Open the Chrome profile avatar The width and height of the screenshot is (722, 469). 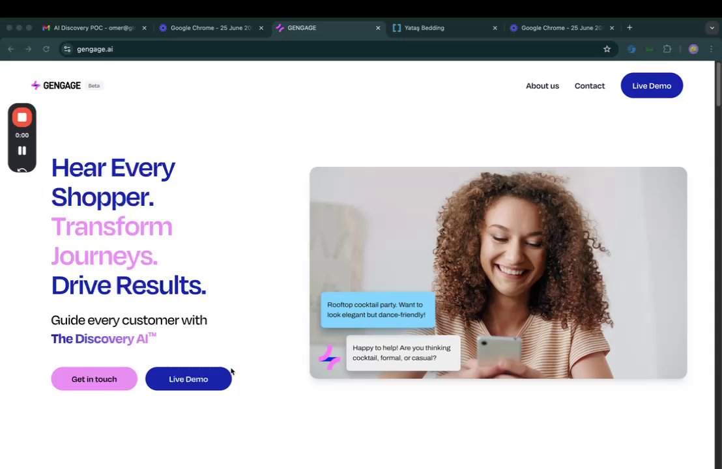(x=693, y=49)
